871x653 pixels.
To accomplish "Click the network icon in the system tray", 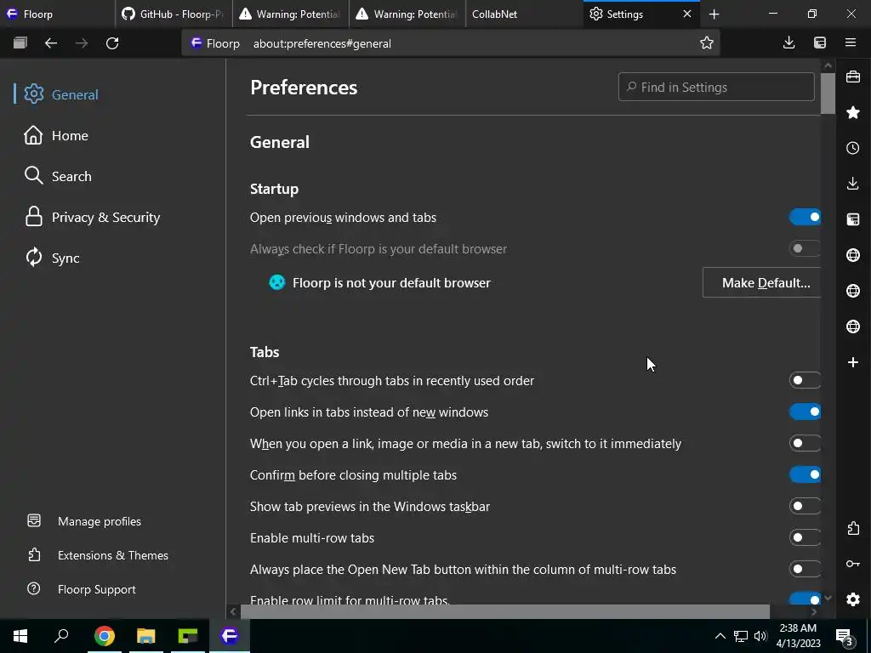I will pyautogui.click(x=741, y=636).
